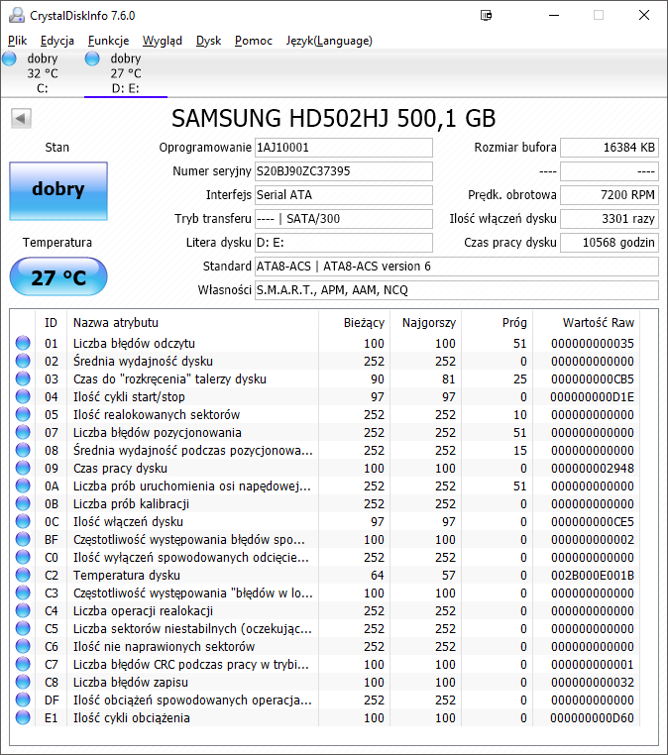The height and width of the screenshot is (755, 668).
Task: Open the Edycja menu
Action: (57, 41)
